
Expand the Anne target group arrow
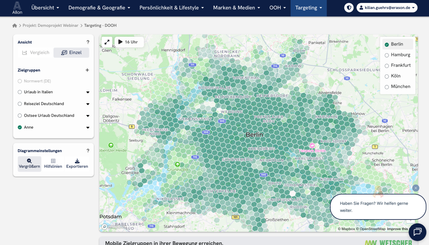(88, 127)
